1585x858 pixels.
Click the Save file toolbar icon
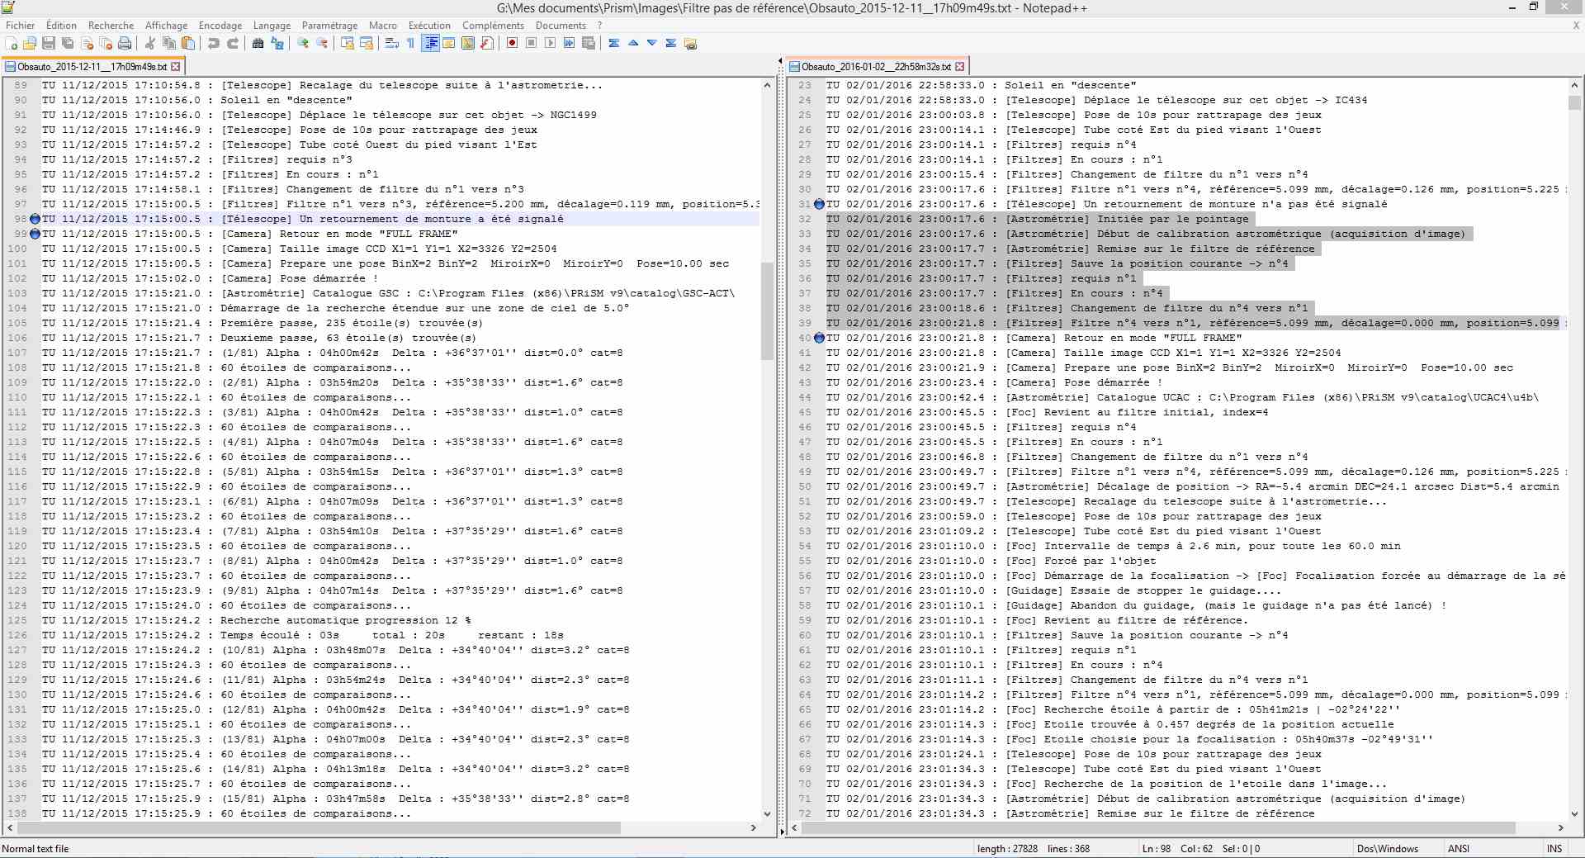pos(49,44)
